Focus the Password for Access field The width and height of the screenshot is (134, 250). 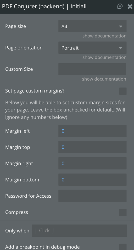coord(92,196)
